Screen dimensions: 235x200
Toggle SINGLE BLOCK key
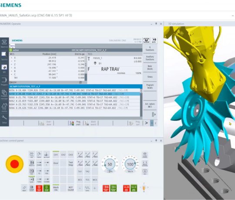[32, 188]
